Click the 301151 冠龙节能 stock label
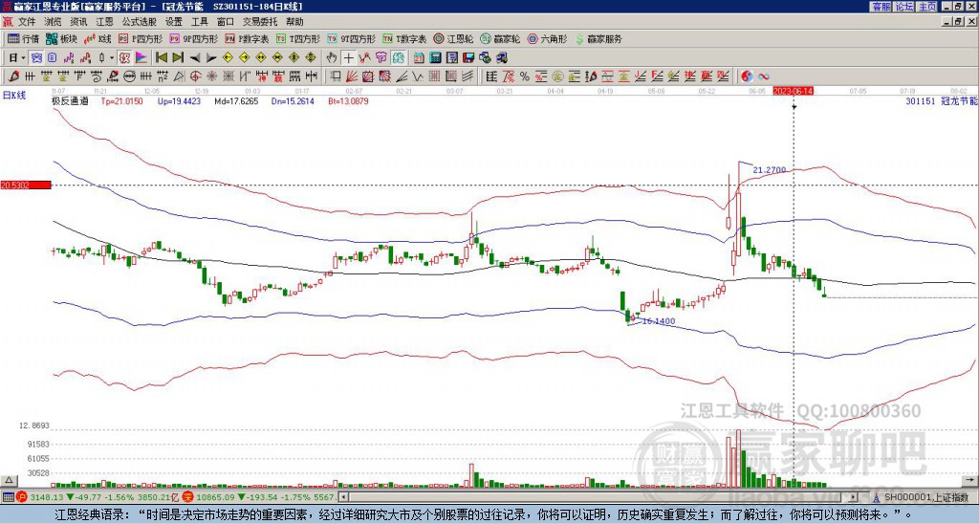Image resolution: width=979 pixels, height=524 pixels. [942, 100]
